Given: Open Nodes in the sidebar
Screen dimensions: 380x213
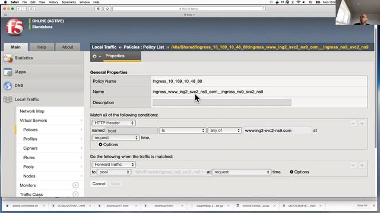Looking at the screenshot, I should coord(29,176).
